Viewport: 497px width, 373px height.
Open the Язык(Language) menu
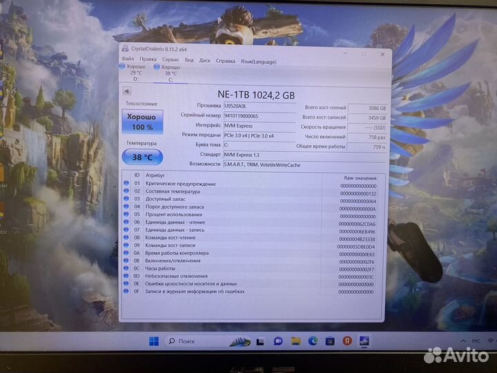[258, 62]
